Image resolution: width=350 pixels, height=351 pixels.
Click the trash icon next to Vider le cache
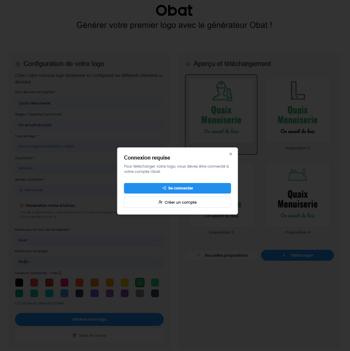(74, 335)
